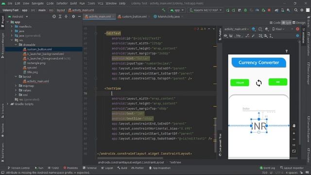
Task: Expand the mipmap folder
Action: click(16, 86)
